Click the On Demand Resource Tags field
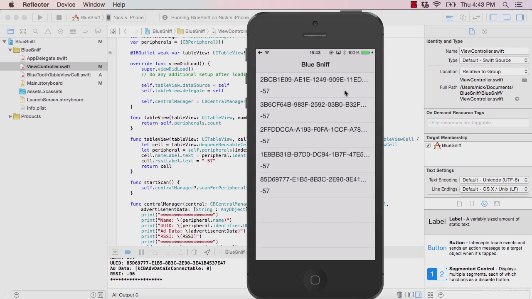Viewport: 532px width, 299px height. click(x=478, y=123)
